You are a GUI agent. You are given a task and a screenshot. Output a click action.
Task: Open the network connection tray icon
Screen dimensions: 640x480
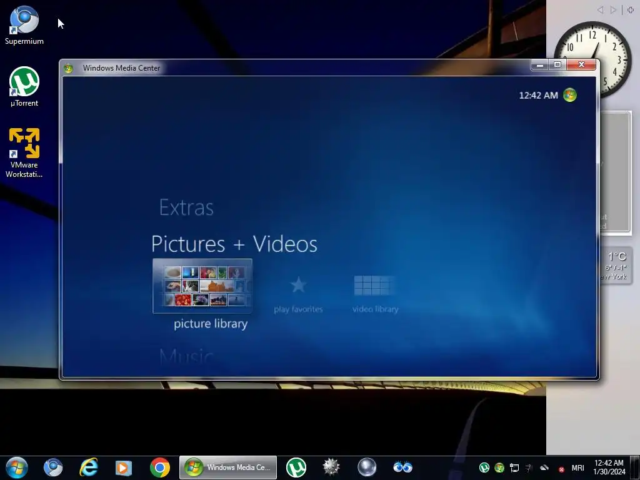click(514, 467)
